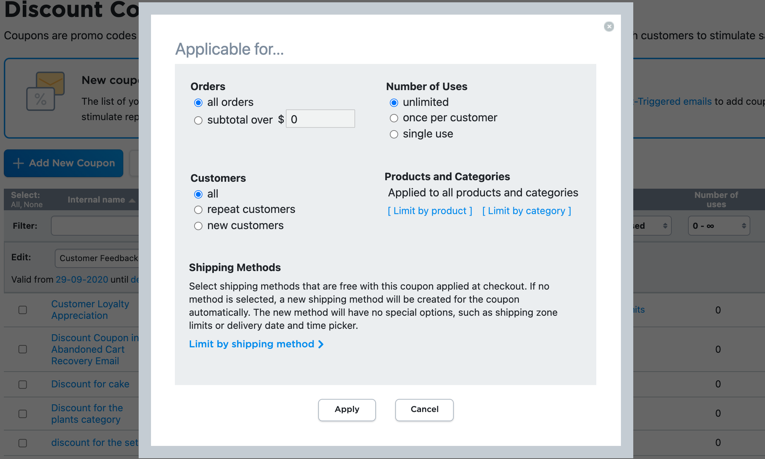765x459 pixels.
Task: Open the "0 - ∞" number of uses dropdown
Action: point(719,226)
